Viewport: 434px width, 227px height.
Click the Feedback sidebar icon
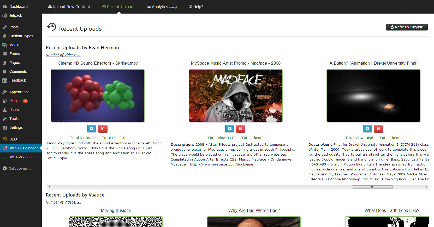click(x=5, y=80)
